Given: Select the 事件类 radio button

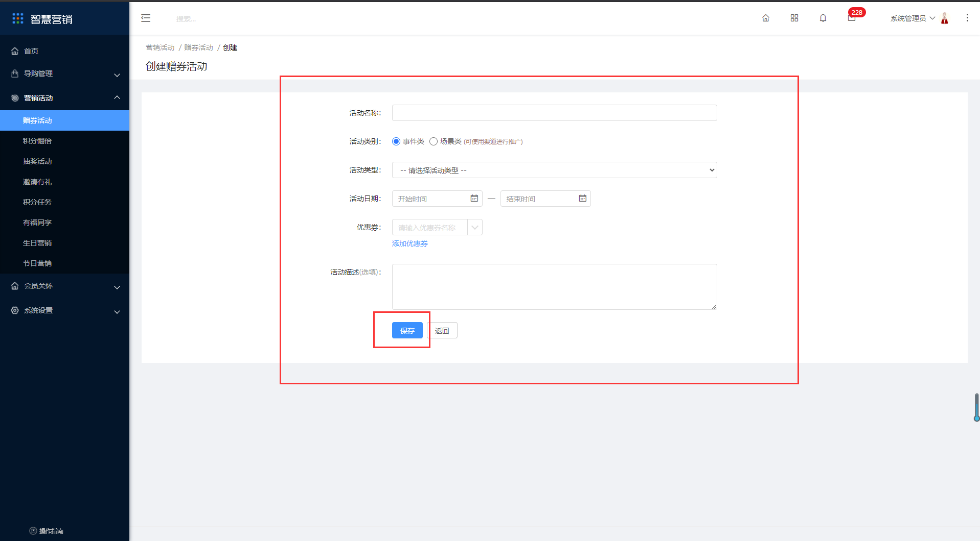Looking at the screenshot, I should pyautogui.click(x=396, y=141).
